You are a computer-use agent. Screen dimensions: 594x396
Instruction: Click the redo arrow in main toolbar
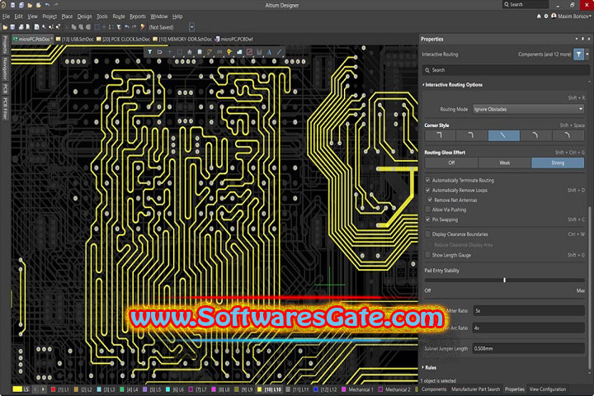(134, 27)
